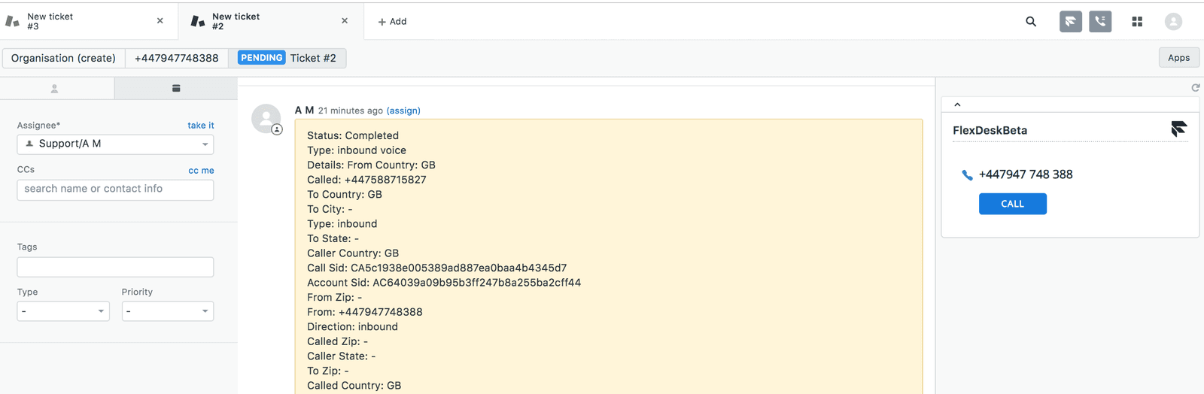Click the +447947 748 388 phone number
This screenshot has width=1204, height=394.
coord(1026,174)
